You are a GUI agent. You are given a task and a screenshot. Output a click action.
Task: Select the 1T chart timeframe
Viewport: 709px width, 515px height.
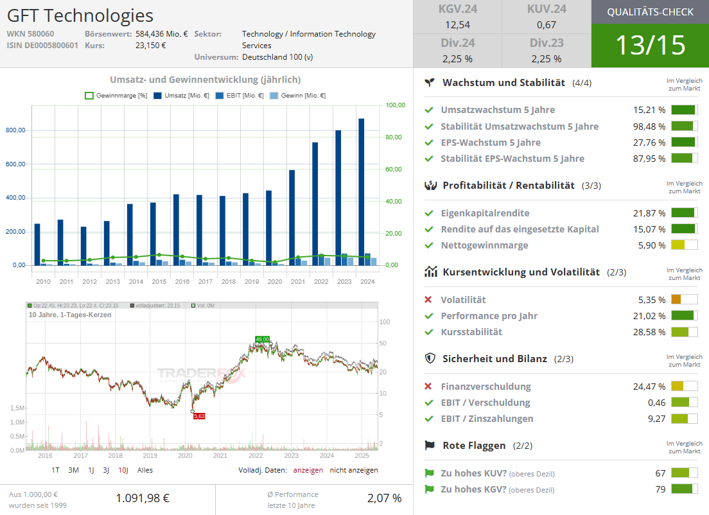coord(55,470)
